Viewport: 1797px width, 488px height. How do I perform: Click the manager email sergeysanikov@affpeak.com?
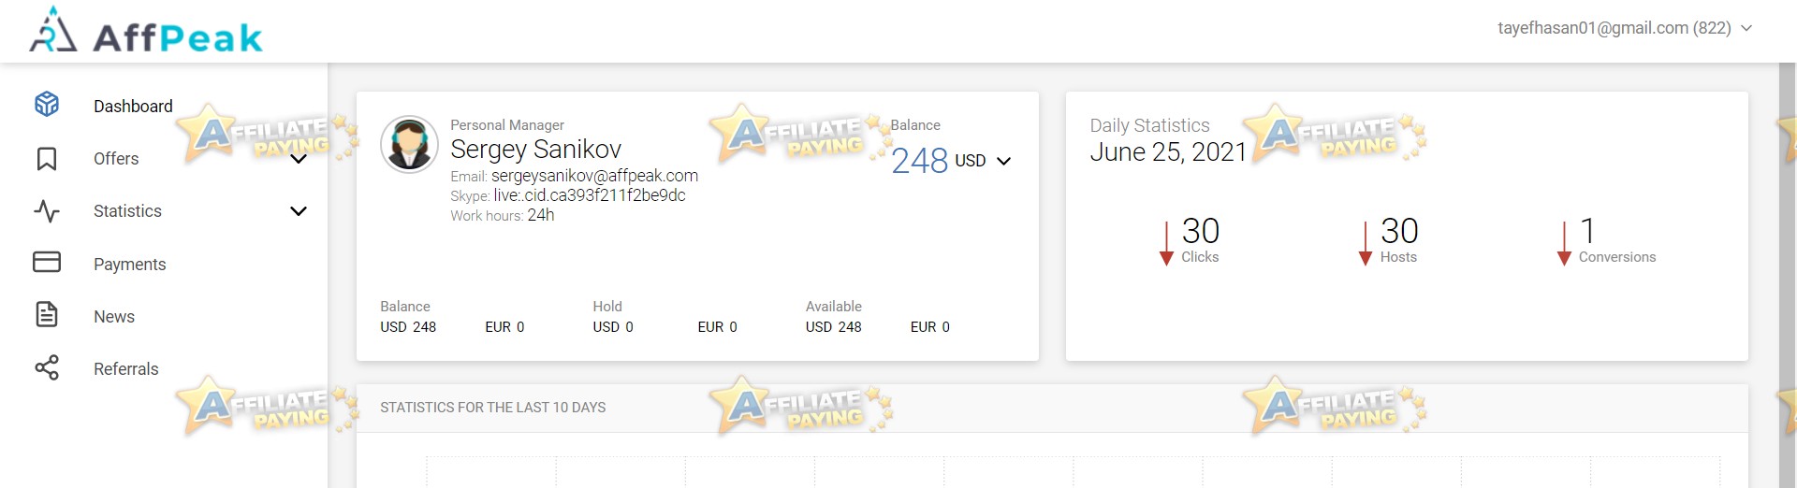[x=594, y=176]
